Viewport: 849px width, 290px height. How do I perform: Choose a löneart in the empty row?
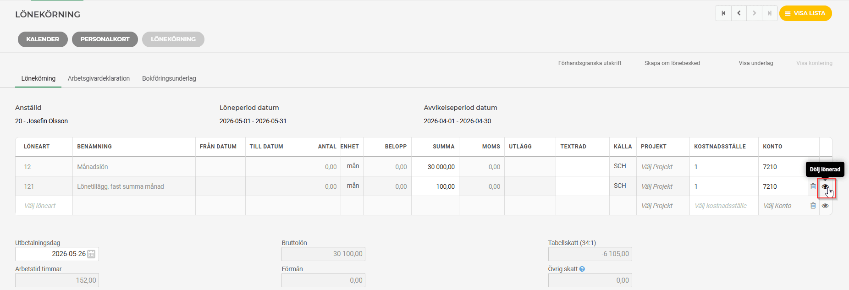click(x=40, y=206)
